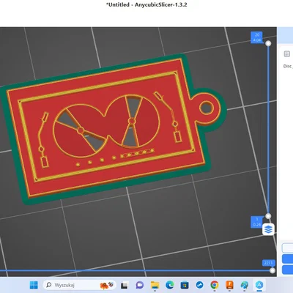Open the globe-colored app on taskbar
The width and height of the screenshot is (293, 293).
point(244,285)
